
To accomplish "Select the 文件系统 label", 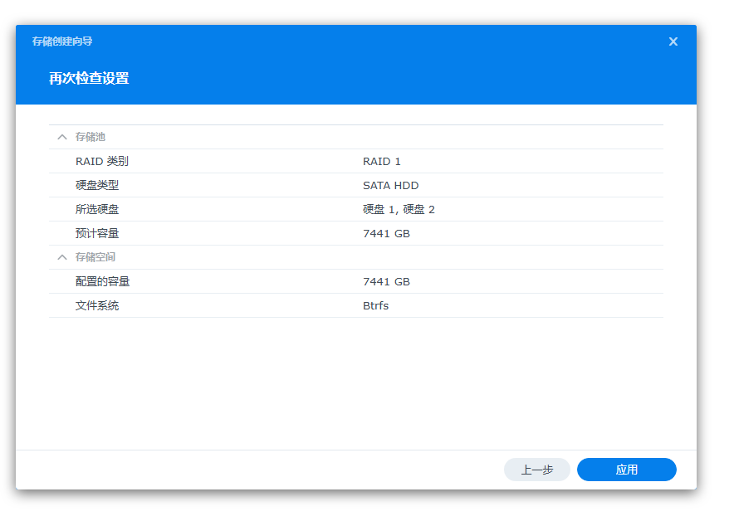I will 96,306.
